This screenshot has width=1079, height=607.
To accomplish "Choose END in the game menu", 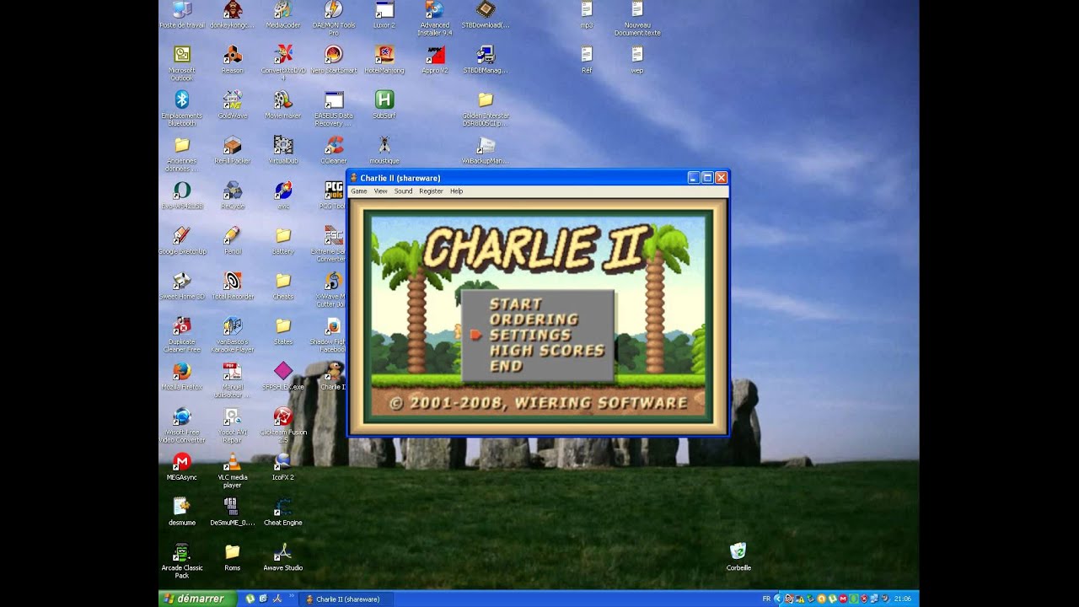I will tap(506, 366).
